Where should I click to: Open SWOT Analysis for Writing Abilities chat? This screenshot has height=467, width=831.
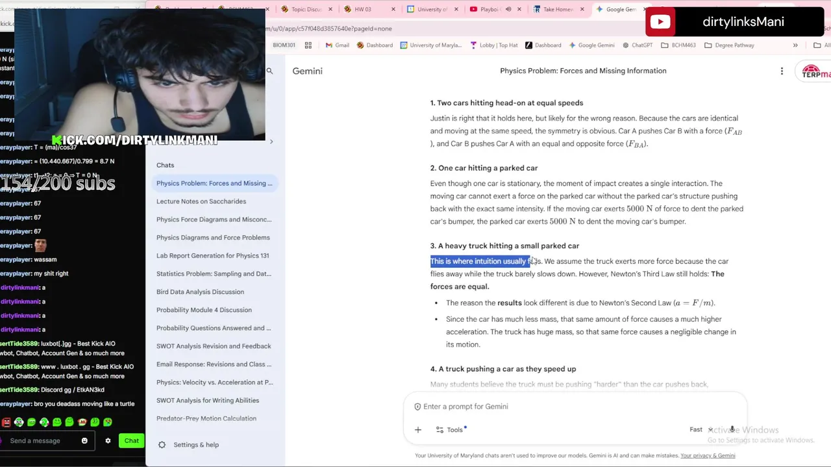click(x=208, y=400)
